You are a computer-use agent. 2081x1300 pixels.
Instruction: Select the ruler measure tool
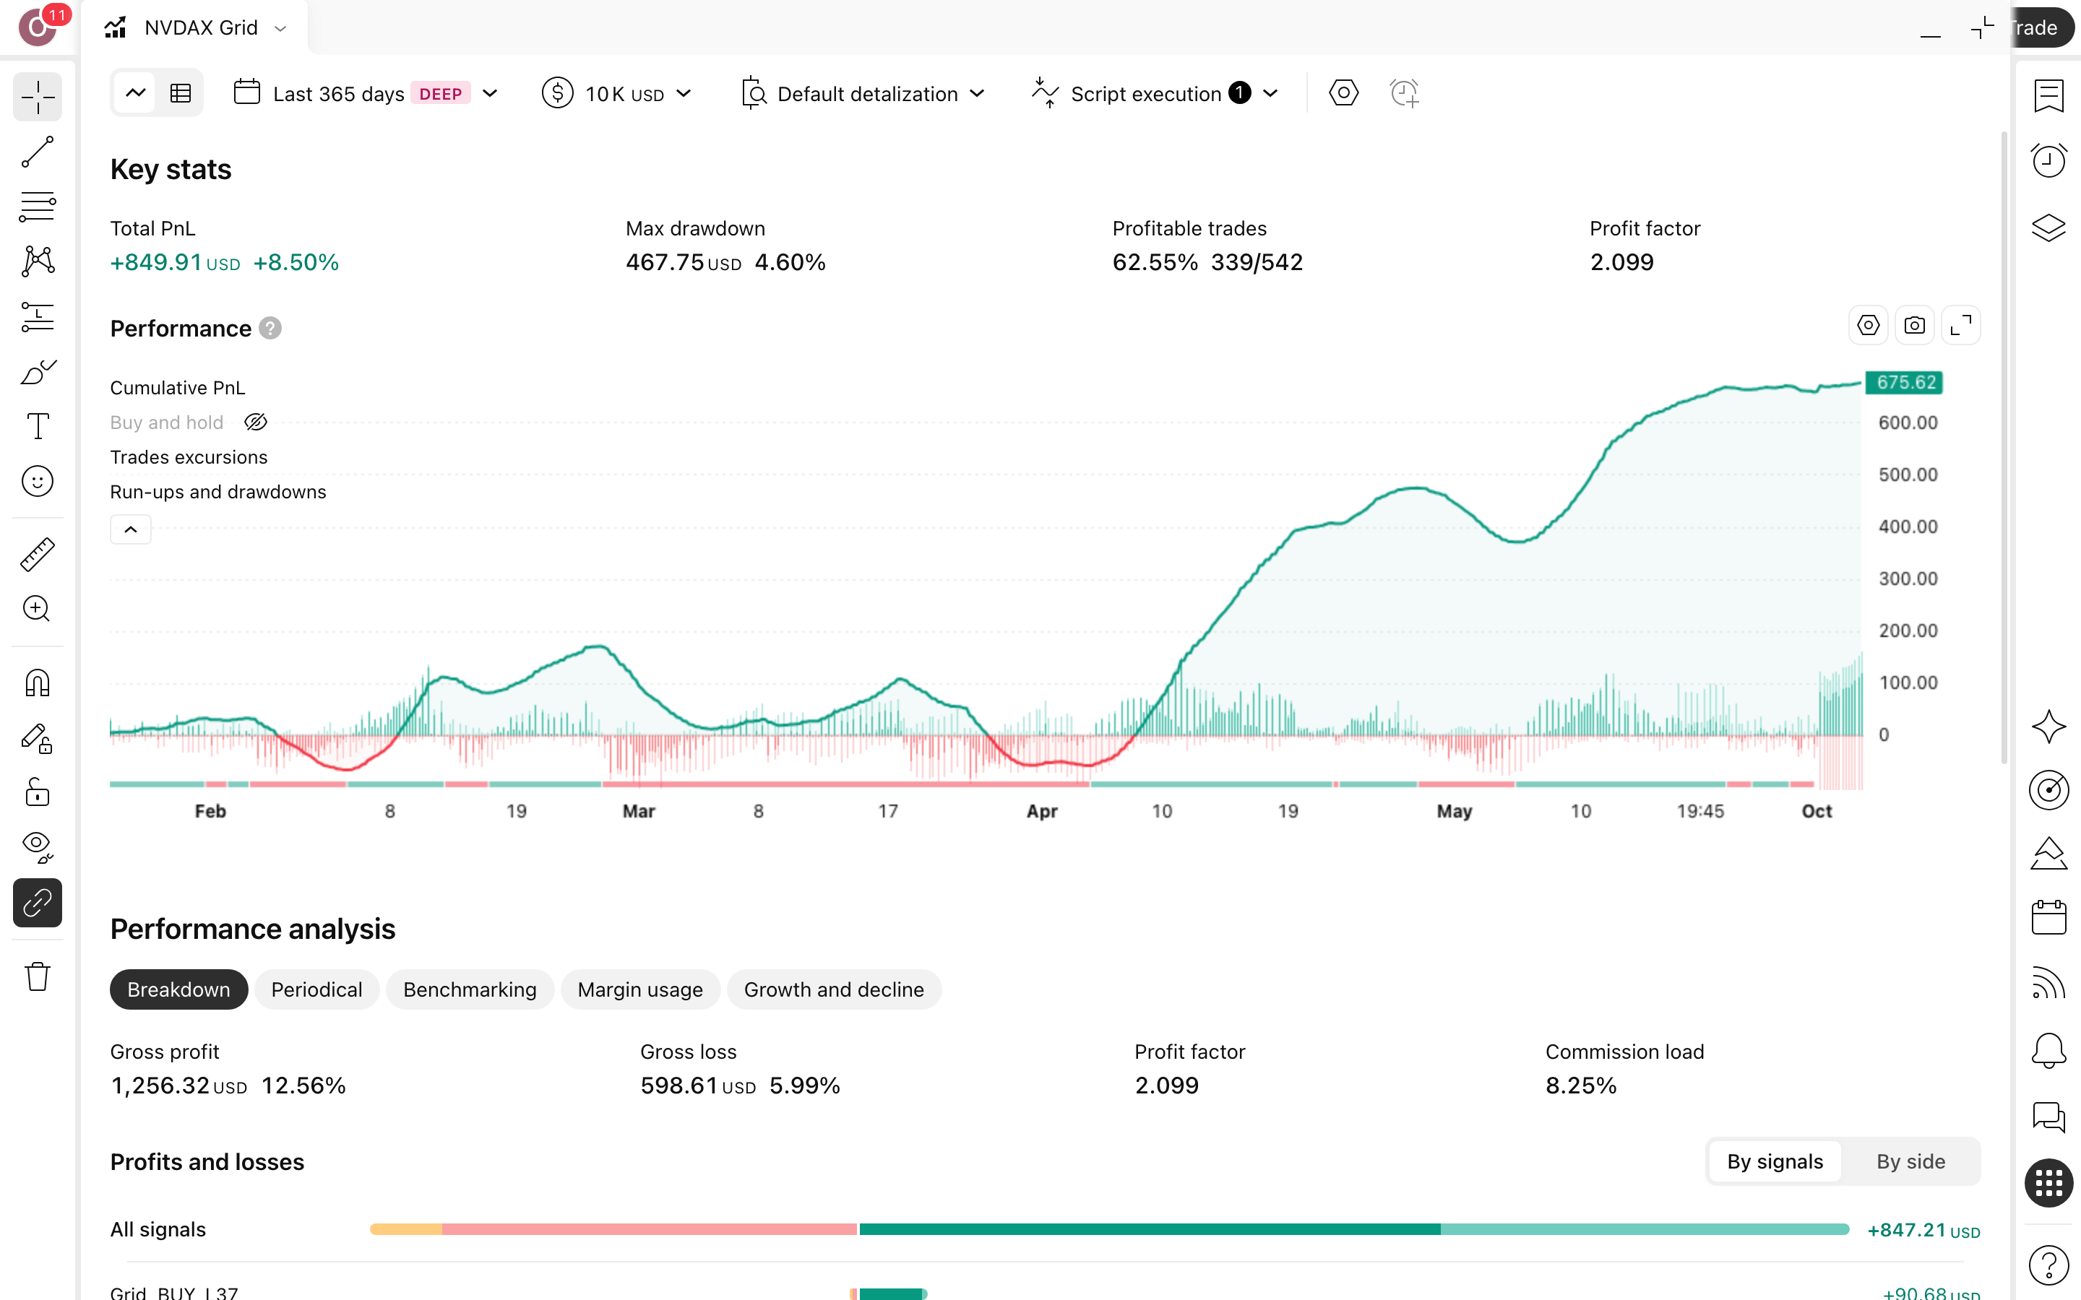point(37,555)
